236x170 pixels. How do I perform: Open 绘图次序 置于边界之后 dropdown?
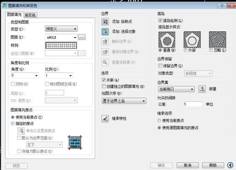point(124,101)
